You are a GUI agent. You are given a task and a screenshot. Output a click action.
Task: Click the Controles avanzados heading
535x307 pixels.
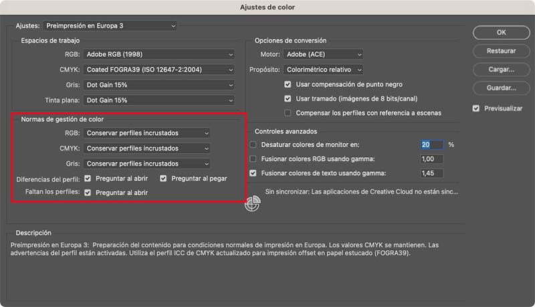[x=286, y=131]
